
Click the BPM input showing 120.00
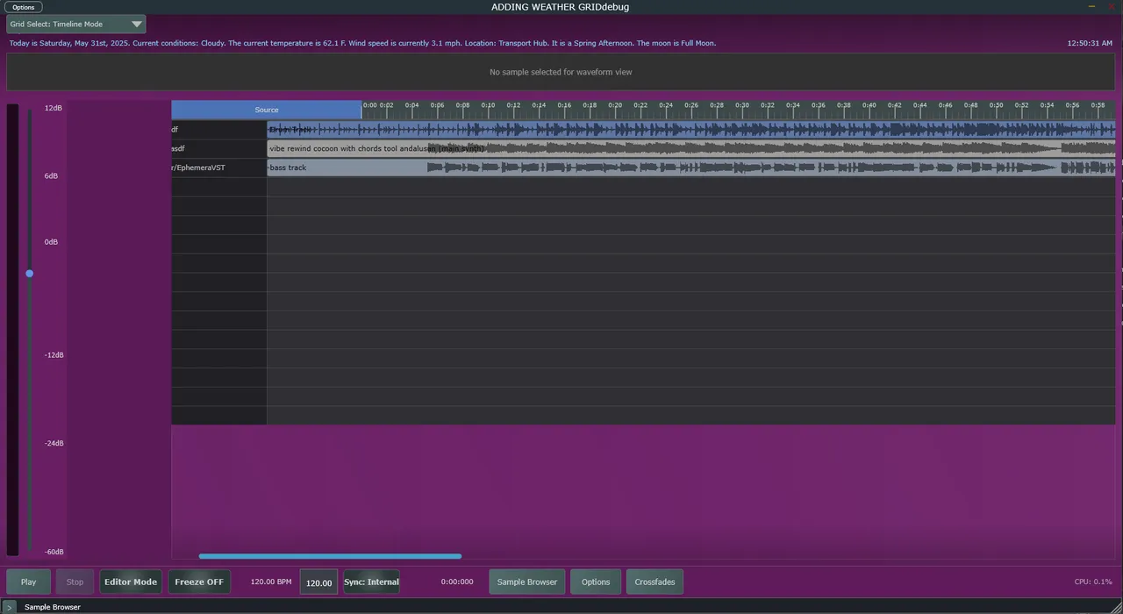pyautogui.click(x=318, y=582)
